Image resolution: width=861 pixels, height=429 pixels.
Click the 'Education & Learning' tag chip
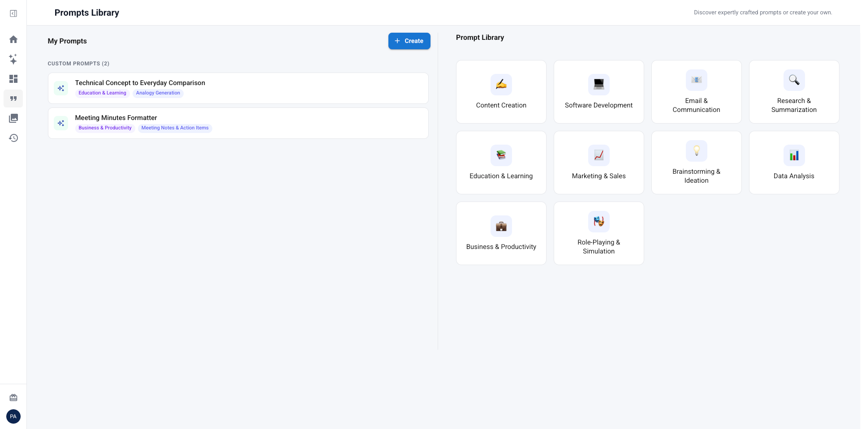pos(103,93)
